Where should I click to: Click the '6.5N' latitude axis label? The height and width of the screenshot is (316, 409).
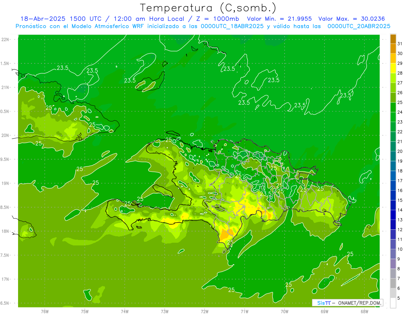[x=5, y=303]
